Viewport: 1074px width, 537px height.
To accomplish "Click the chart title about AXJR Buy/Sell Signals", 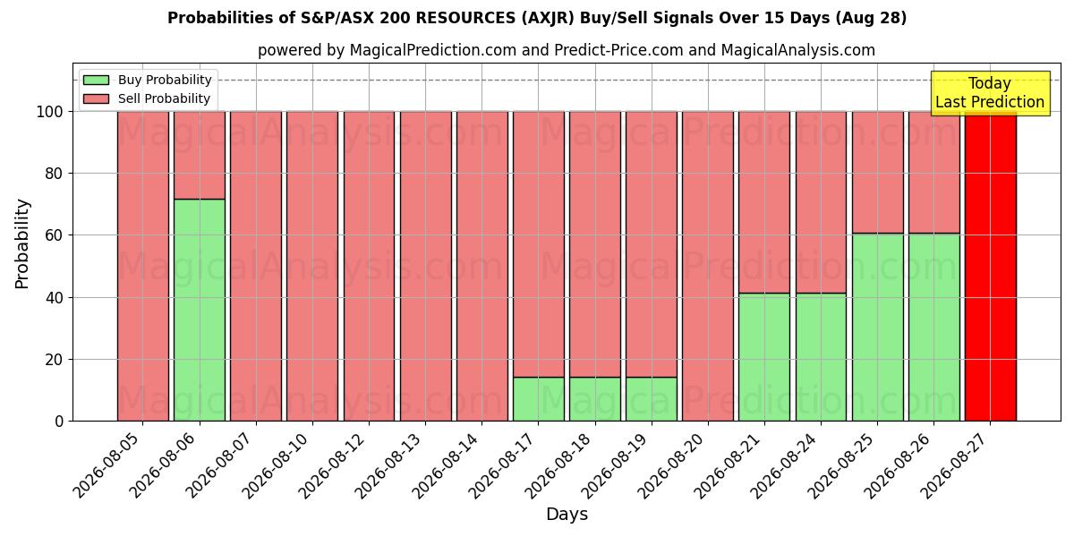I will pyautogui.click(x=537, y=18).
